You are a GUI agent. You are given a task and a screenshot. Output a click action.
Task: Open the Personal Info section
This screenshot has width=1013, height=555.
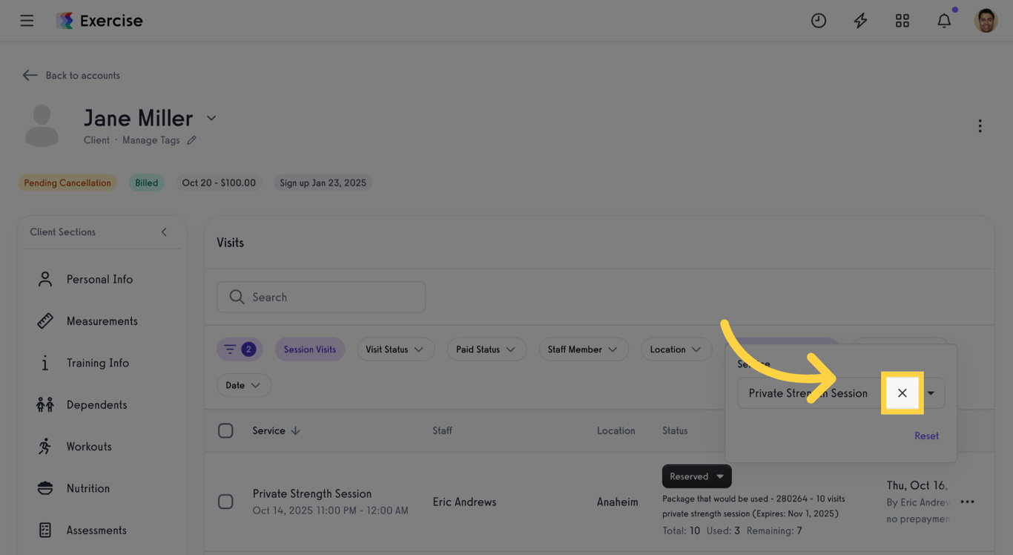[99, 279]
